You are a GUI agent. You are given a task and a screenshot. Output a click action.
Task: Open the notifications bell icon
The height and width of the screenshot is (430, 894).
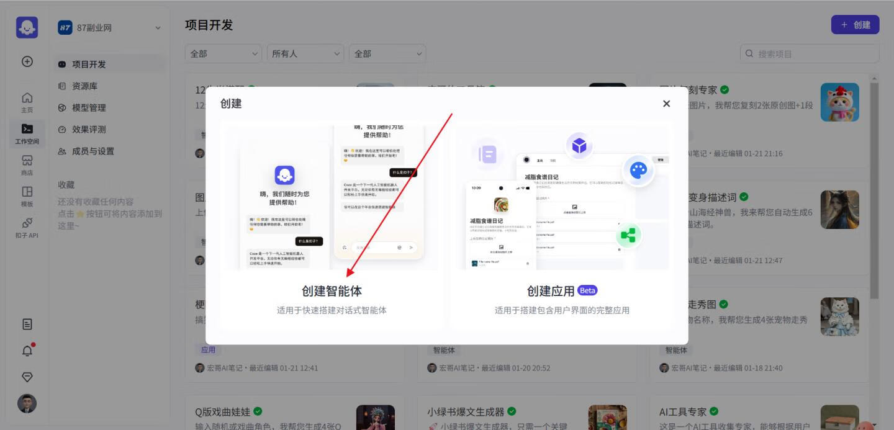(x=27, y=351)
